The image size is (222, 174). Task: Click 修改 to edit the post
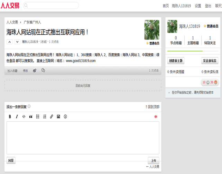(x=26, y=71)
